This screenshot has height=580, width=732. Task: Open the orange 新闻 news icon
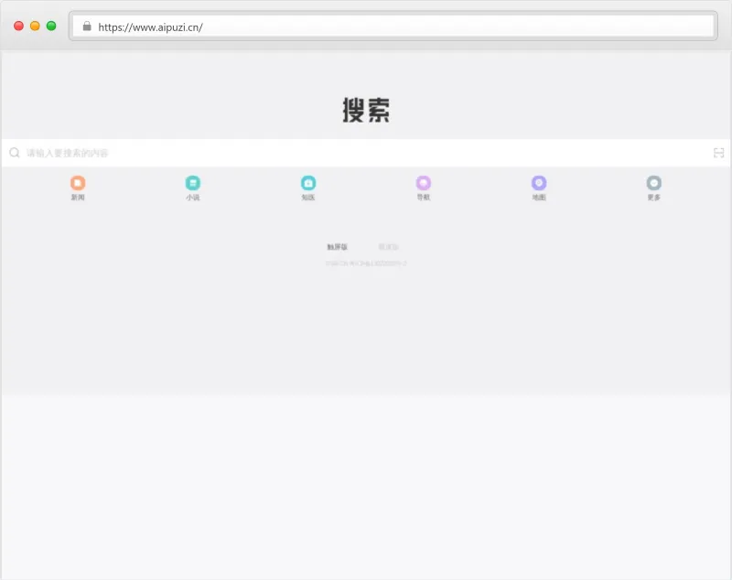point(78,183)
